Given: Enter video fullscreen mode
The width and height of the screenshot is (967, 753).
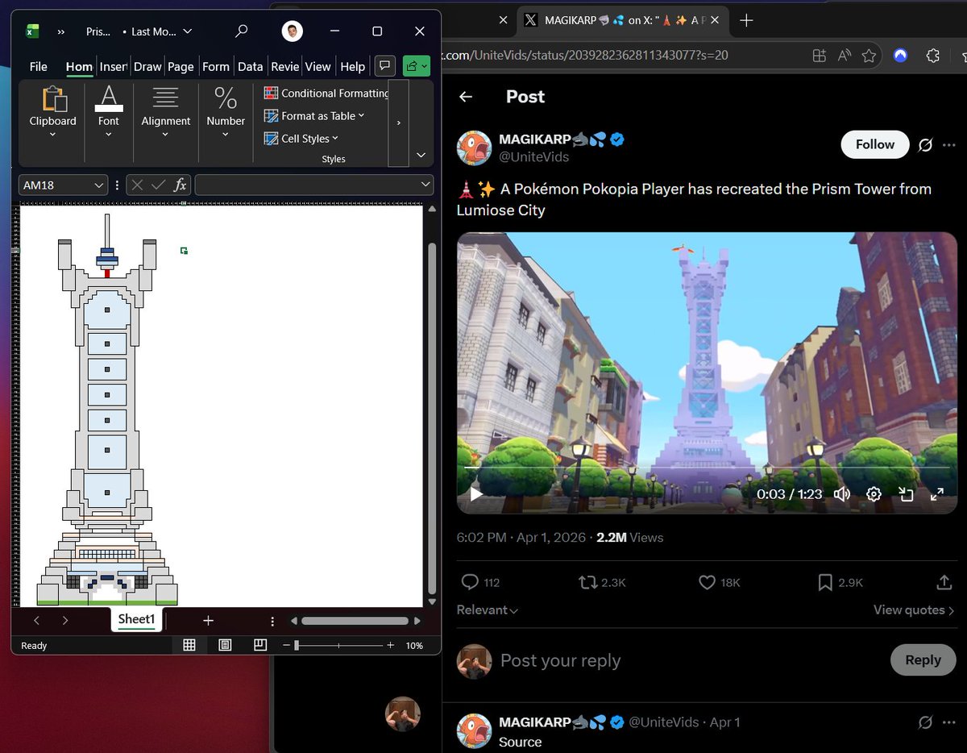Looking at the screenshot, I should click(936, 494).
